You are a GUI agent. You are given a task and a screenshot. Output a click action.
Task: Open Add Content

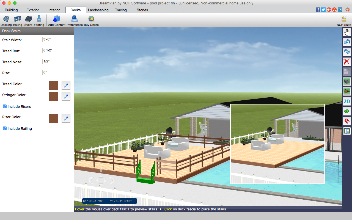pos(57,21)
